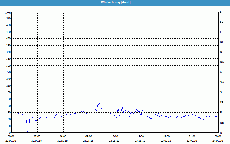
Task: Pick the 18:00 time axis label
Action: point(166,137)
